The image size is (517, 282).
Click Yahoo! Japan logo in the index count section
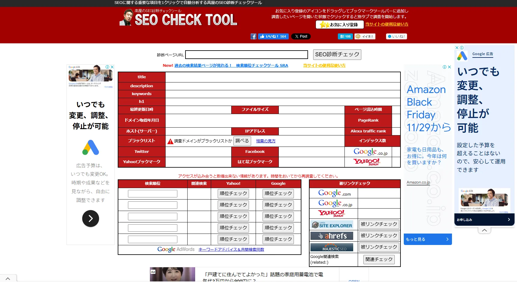[367, 162]
